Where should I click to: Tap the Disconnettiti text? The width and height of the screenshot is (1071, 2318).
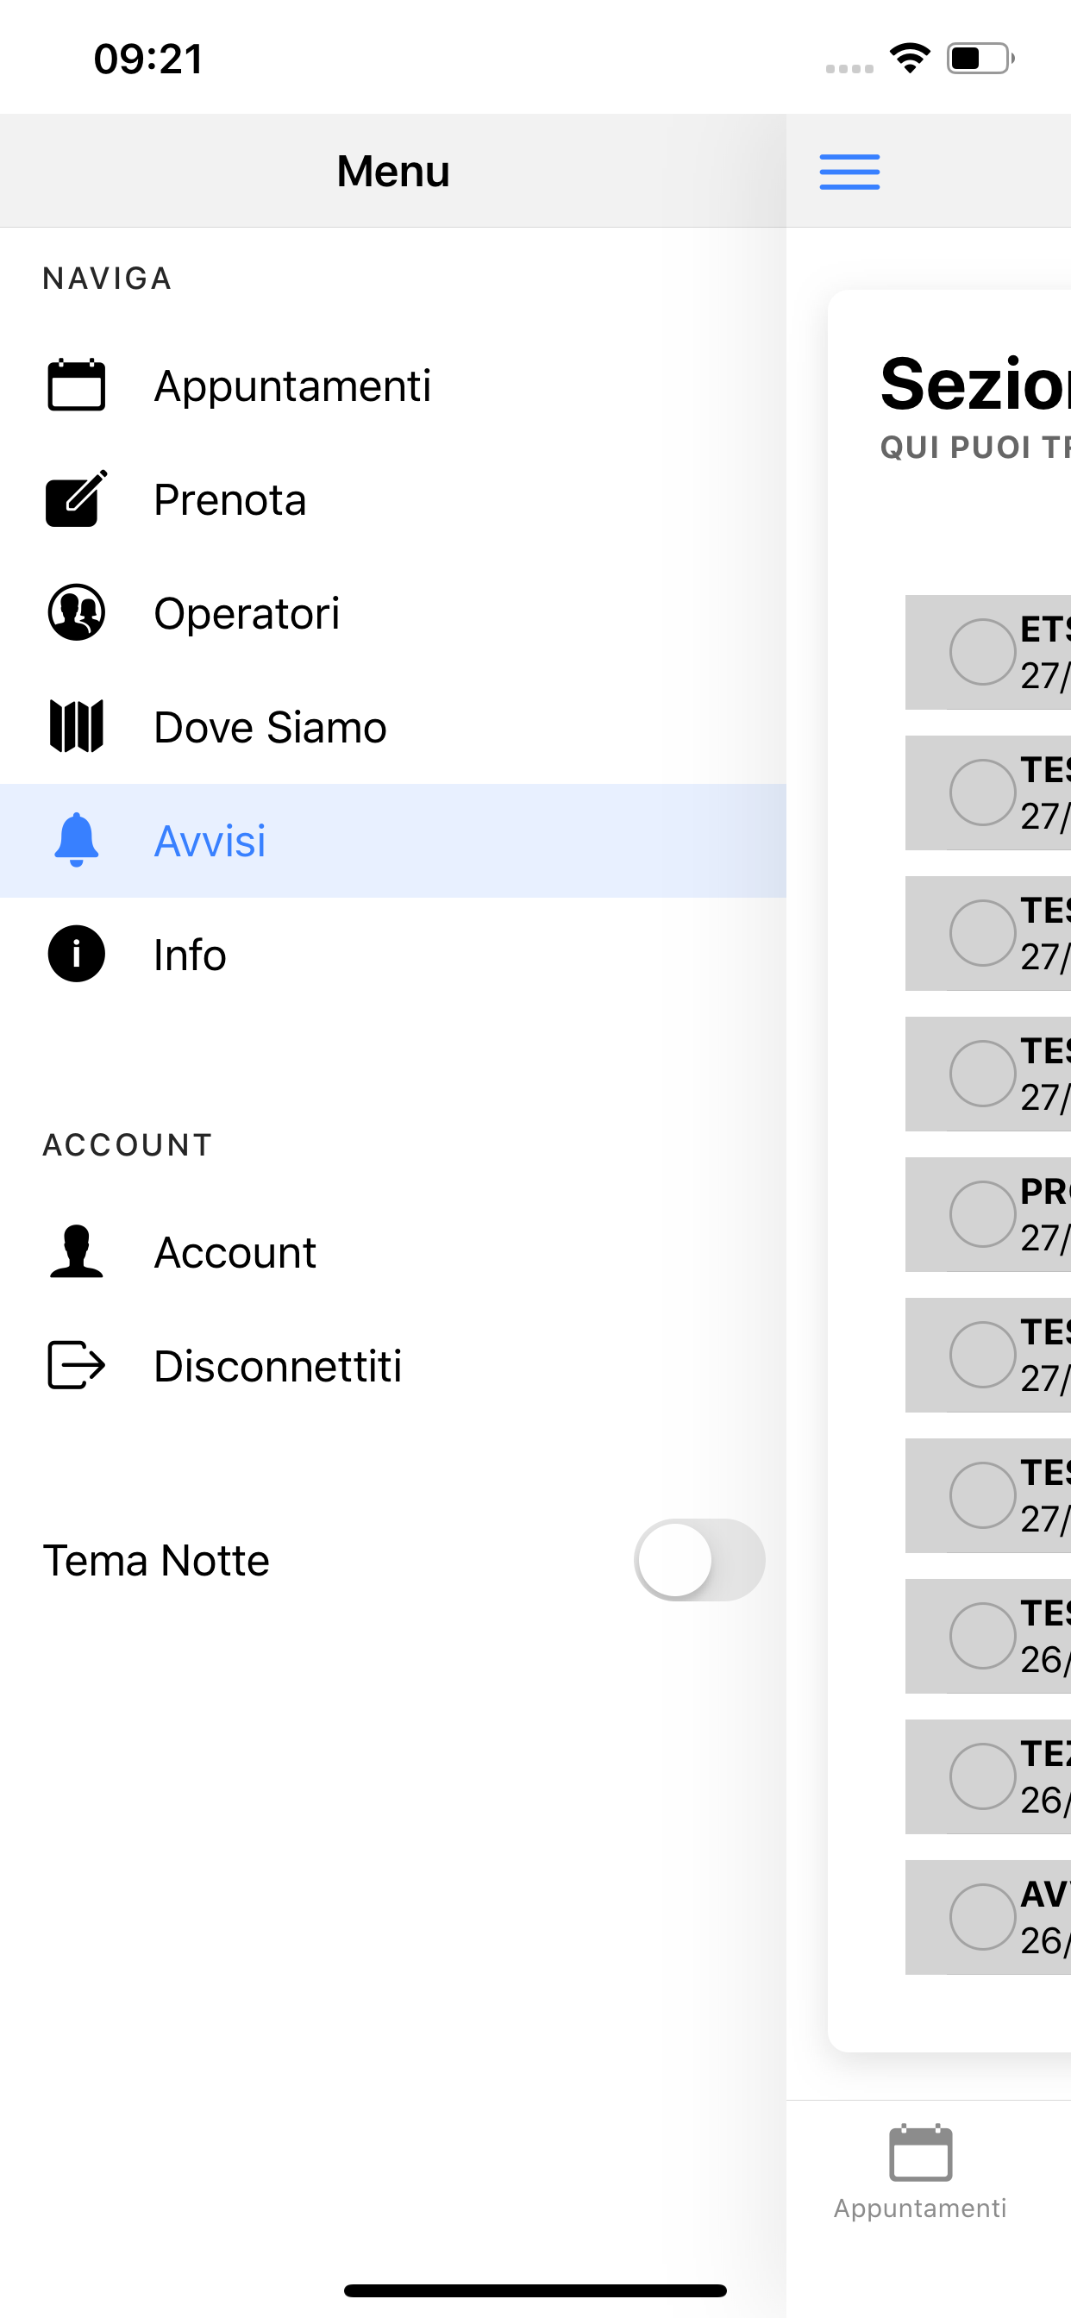279,1366
